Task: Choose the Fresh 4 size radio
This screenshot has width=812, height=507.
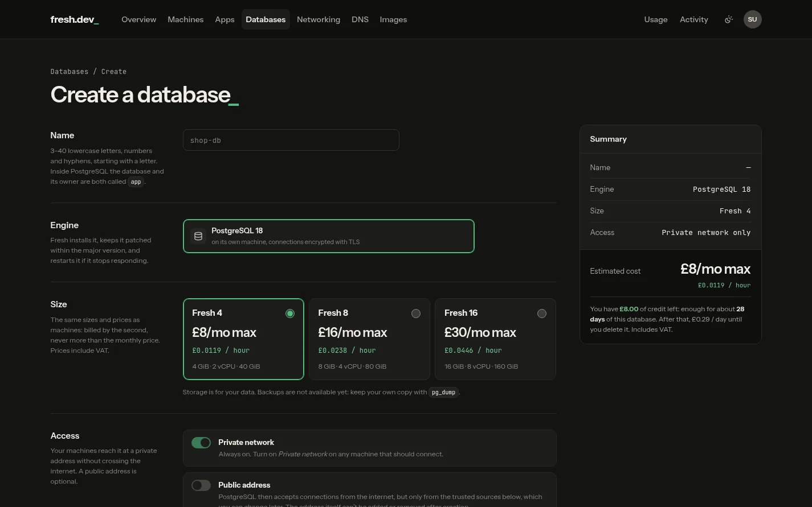Action: (290, 314)
